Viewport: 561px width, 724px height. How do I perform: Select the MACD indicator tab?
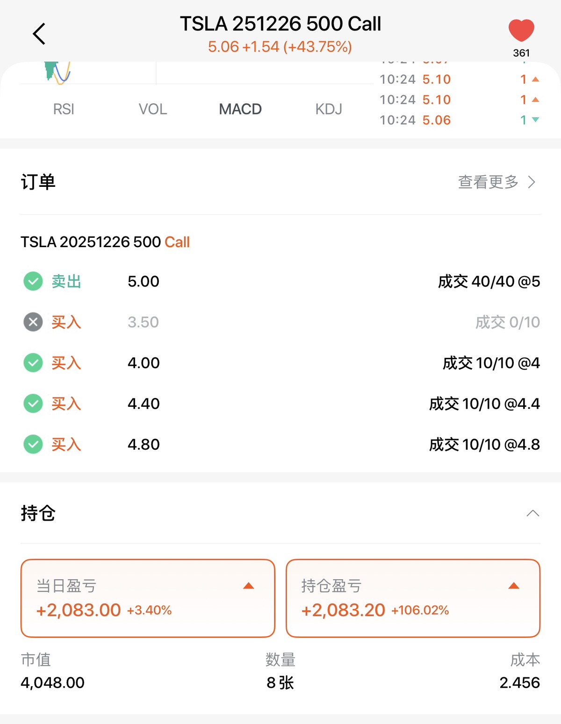(240, 109)
